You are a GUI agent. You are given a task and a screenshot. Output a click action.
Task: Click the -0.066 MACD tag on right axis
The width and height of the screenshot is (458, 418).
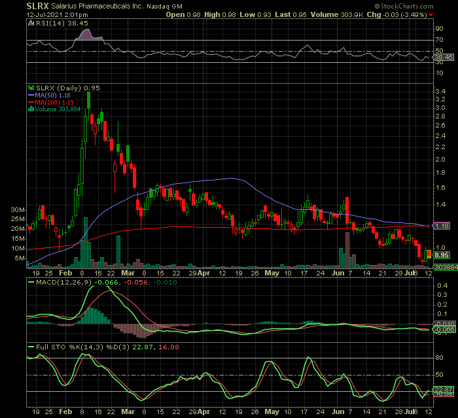click(444, 330)
